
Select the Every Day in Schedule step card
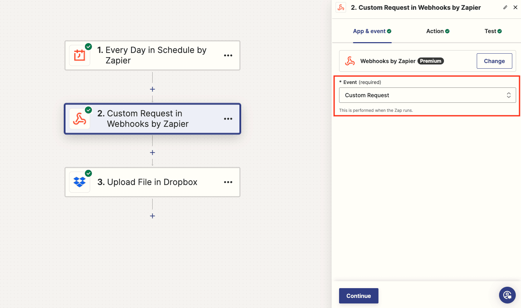coord(152,55)
